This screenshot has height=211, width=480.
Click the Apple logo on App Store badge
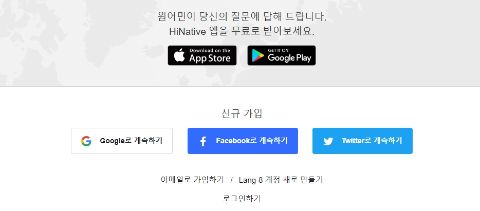[x=179, y=55]
